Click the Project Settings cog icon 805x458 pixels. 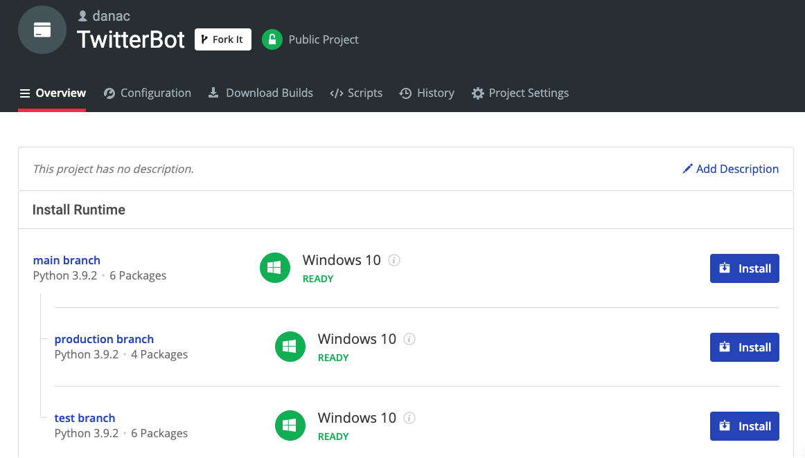[477, 93]
